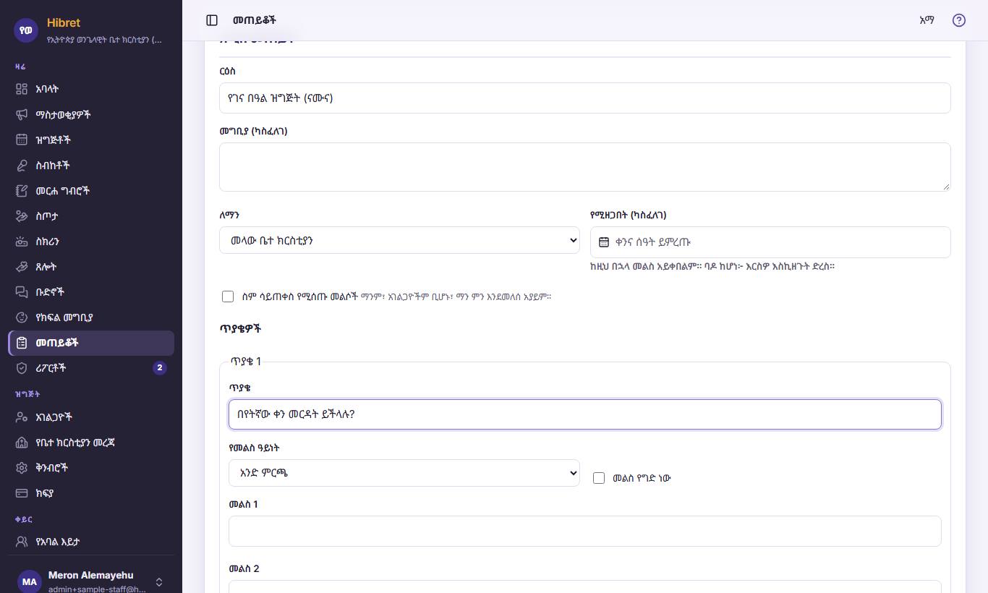Image resolution: width=988 pixels, height=593 pixels.
Task: Click the አገልጋዮች people icon
Action: click(x=22, y=417)
